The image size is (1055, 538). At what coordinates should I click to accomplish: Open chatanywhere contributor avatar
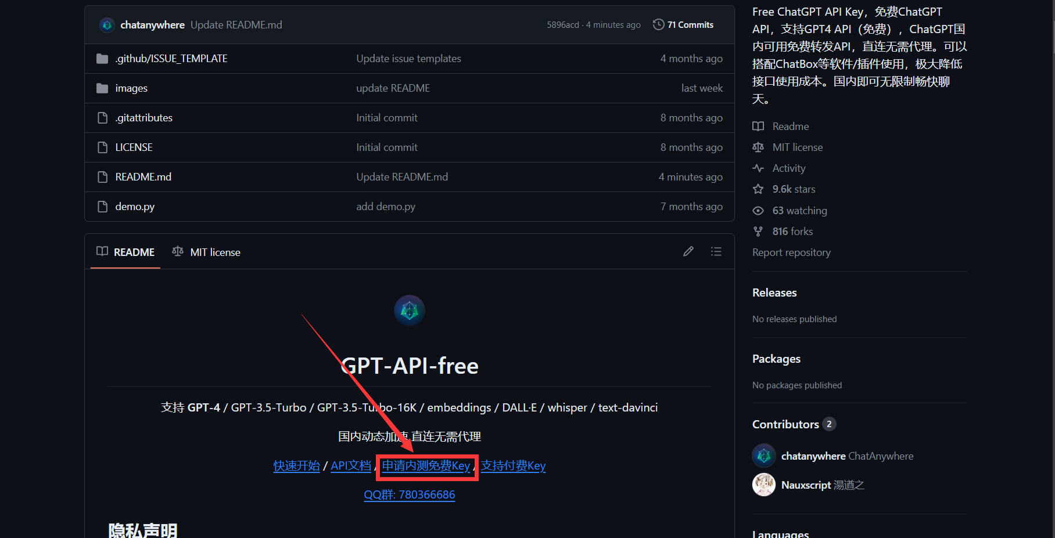pyautogui.click(x=764, y=456)
